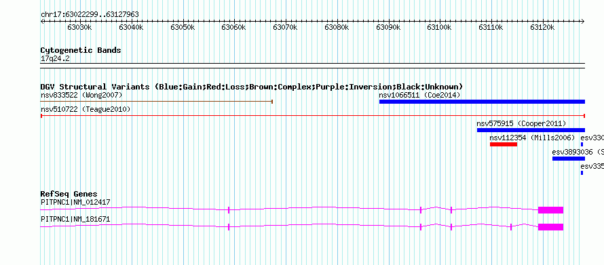The height and width of the screenshot is (265, 604).
Task: Click the 17q24.2 cytogenetic band label
Action: point(56,59)
